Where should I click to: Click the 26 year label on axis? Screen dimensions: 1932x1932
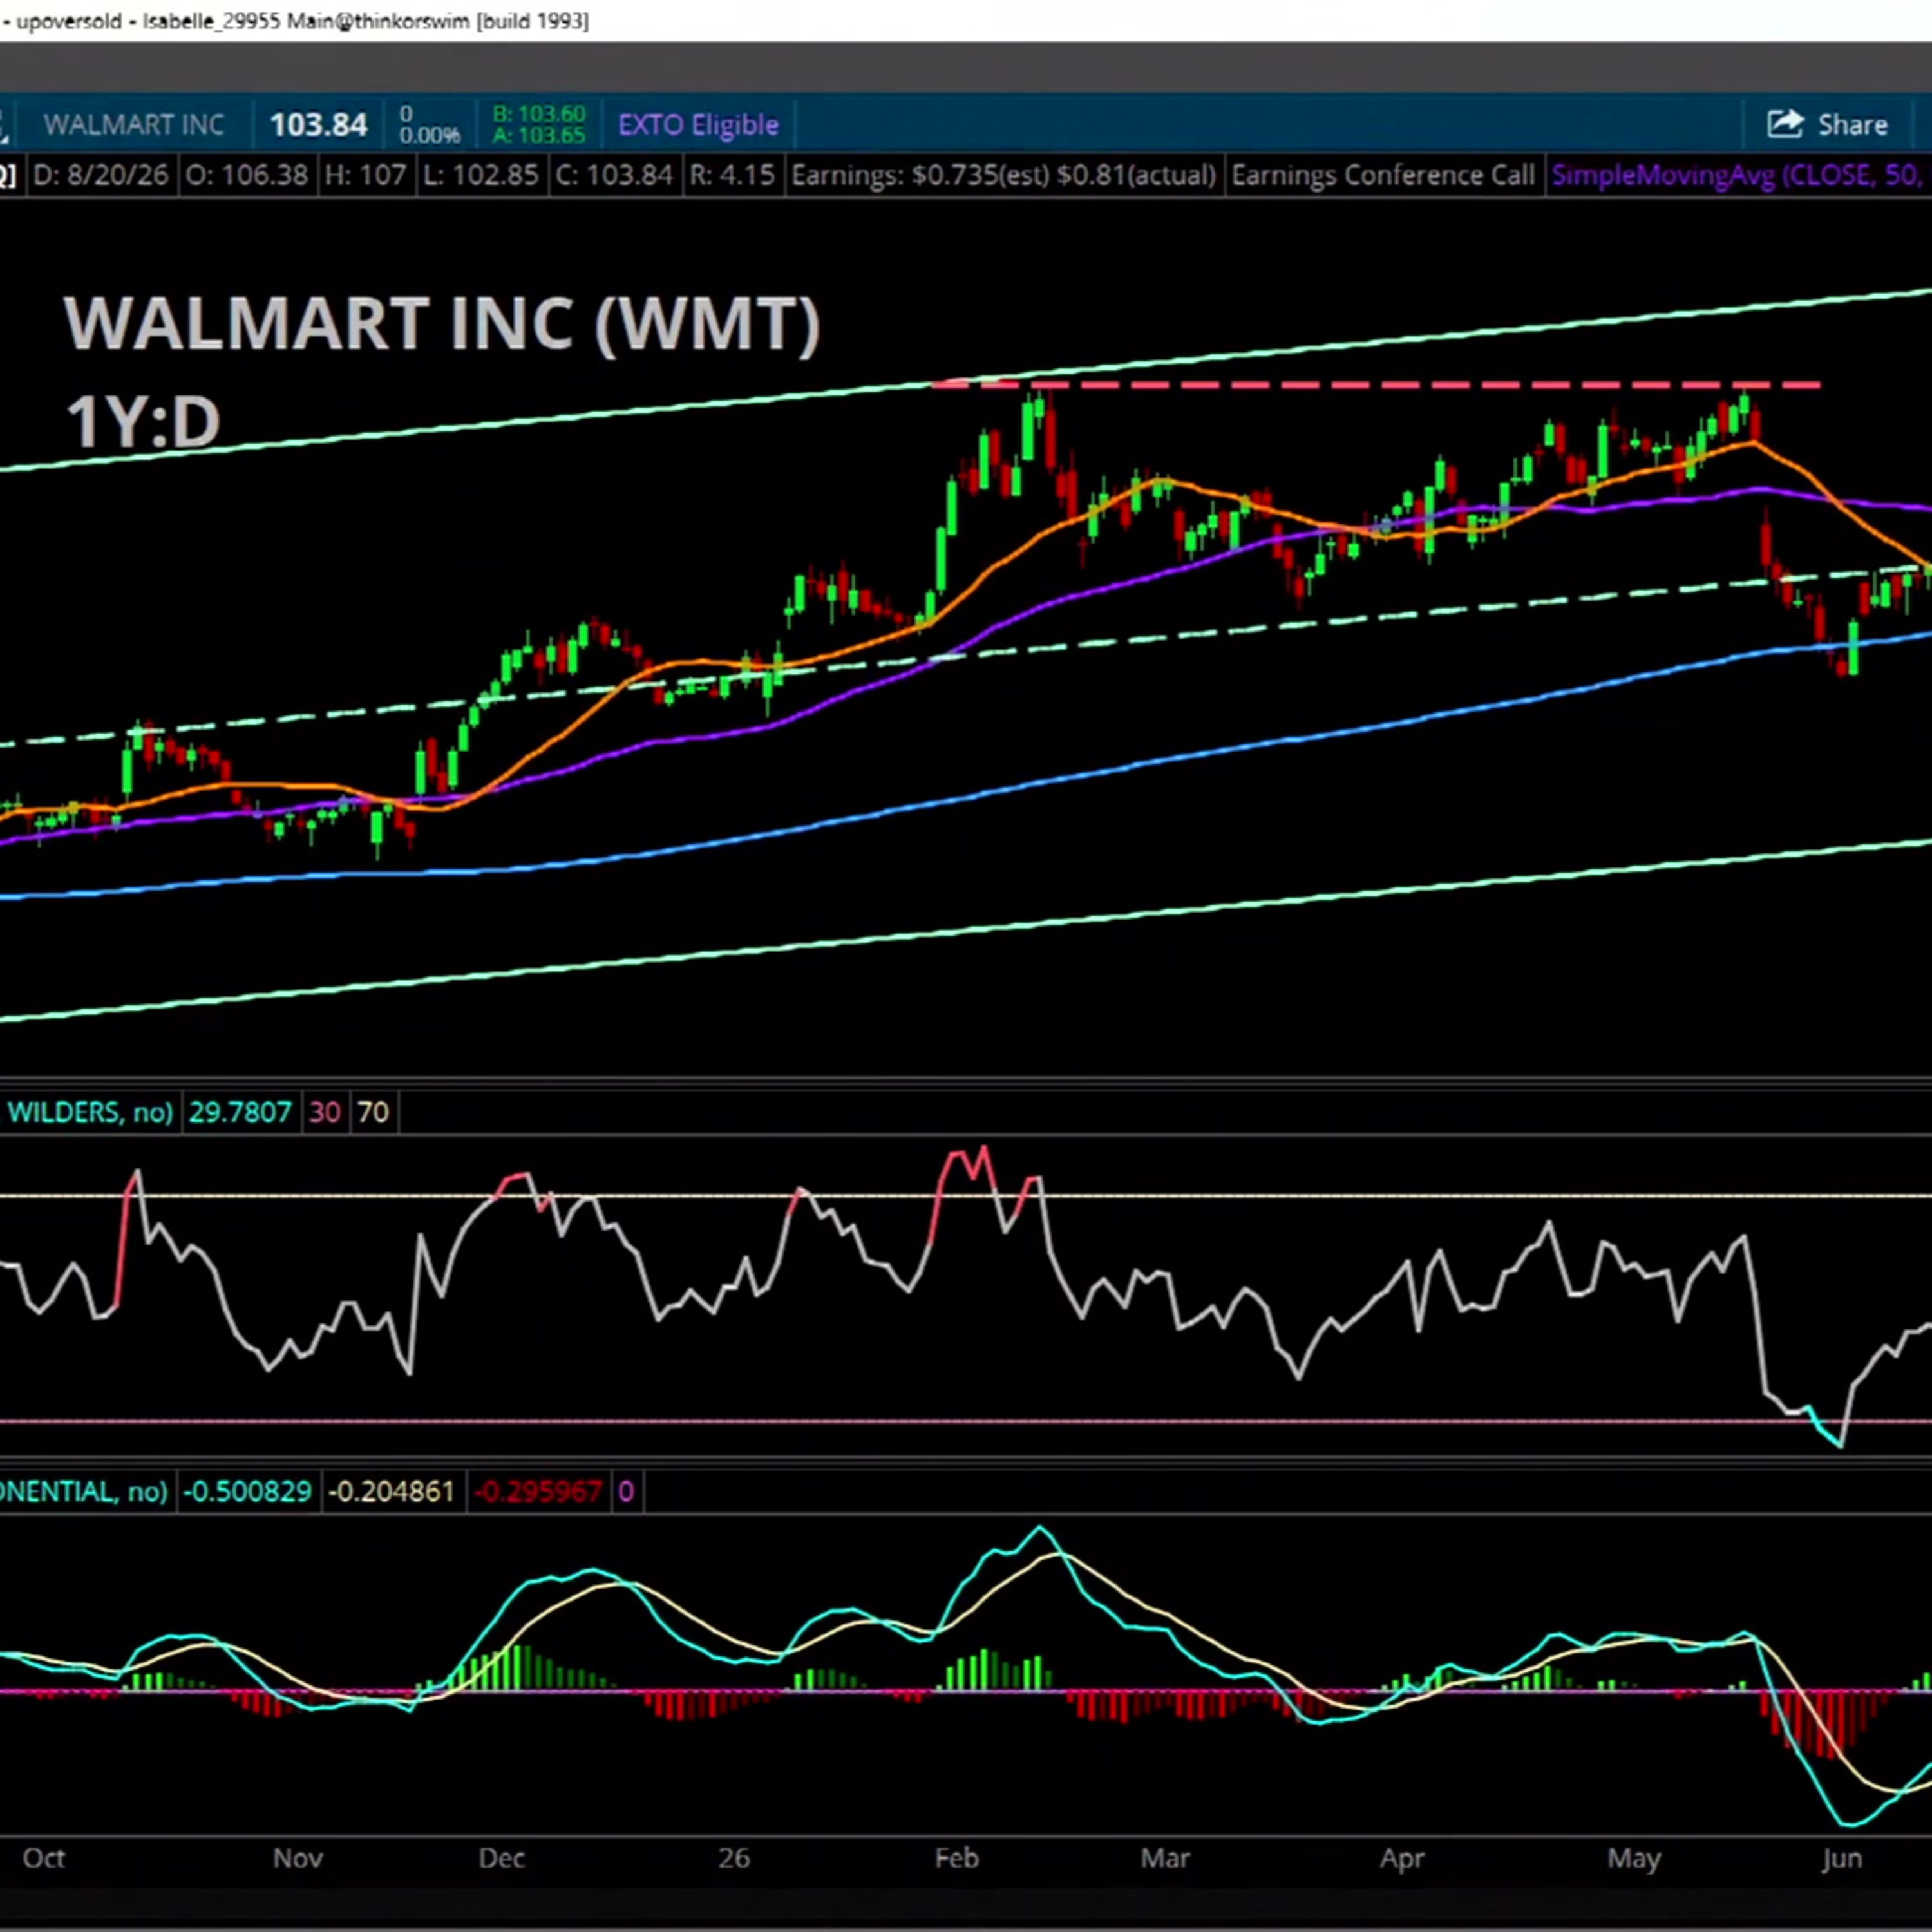click(733, 1858)
